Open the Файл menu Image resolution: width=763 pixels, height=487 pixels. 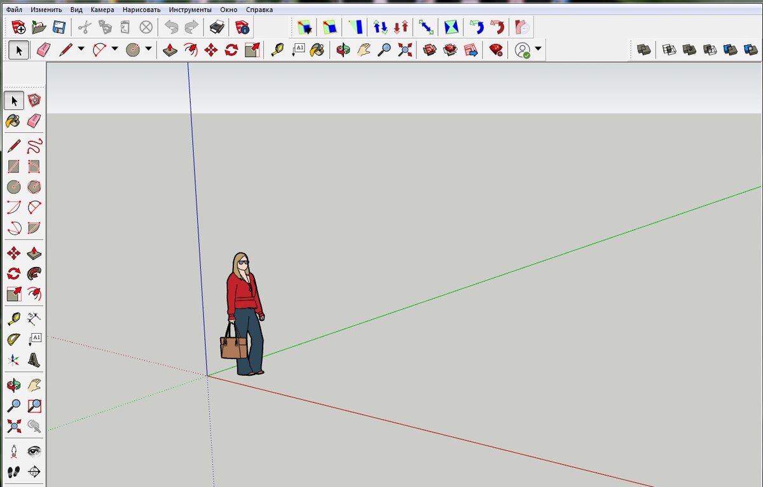click(14, 10)
